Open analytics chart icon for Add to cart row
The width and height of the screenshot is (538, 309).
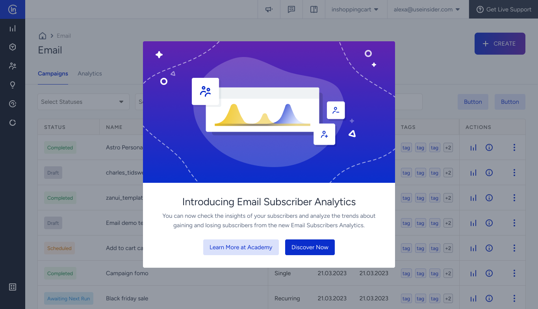[473, 248]
